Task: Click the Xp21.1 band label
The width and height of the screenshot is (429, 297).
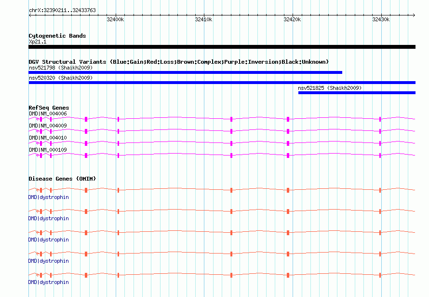Action: pos(38,42)
